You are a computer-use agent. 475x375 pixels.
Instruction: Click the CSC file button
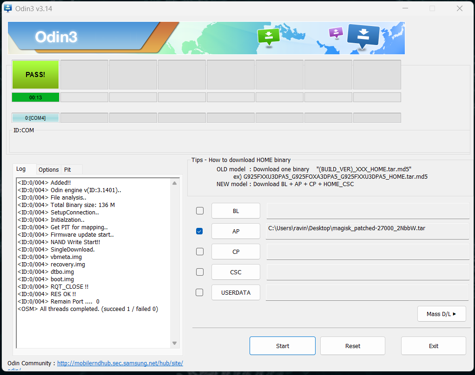[x=236, y=272]
